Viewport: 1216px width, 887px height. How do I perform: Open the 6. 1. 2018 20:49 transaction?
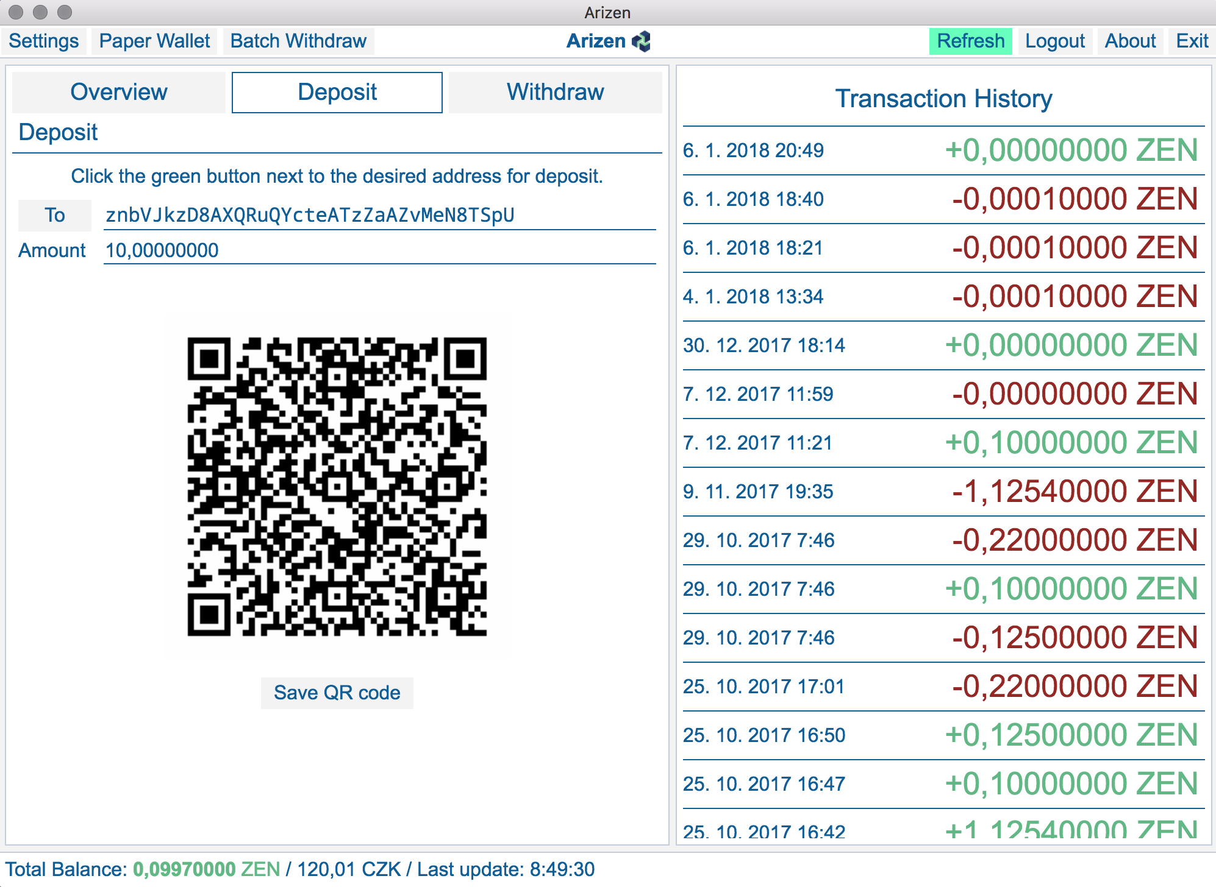click(943, 150)
